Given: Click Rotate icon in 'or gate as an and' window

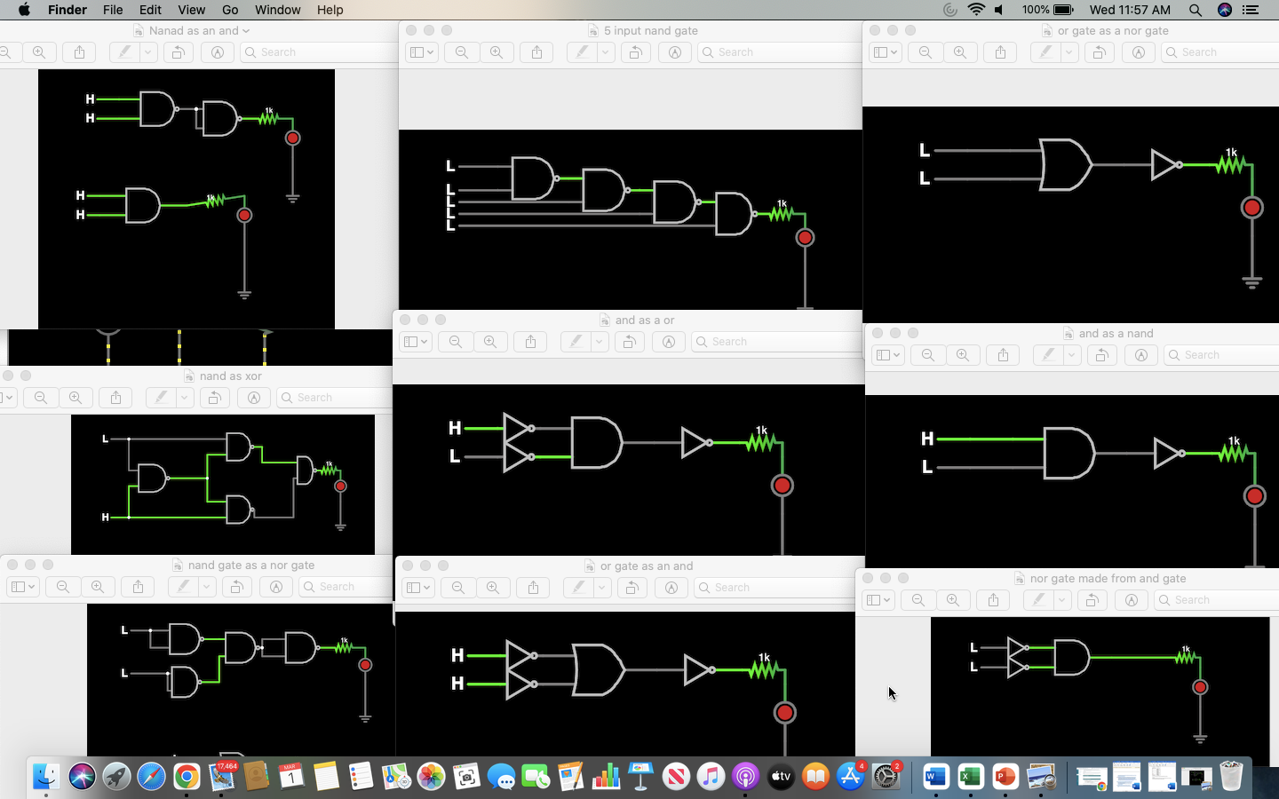Looking at the screenshot, I should click(632, 588).
